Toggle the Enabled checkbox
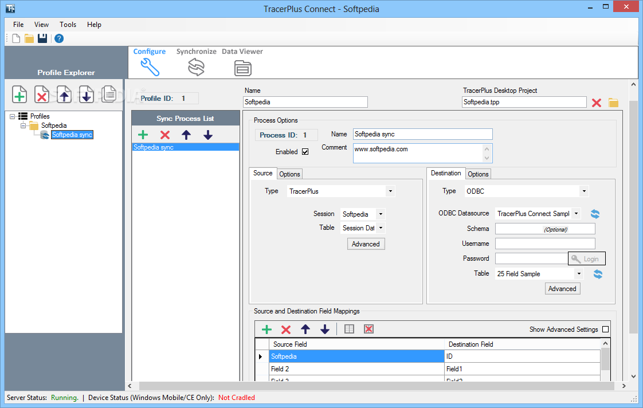Viewport: 643px width, 408px height. [x=305, y=152]
